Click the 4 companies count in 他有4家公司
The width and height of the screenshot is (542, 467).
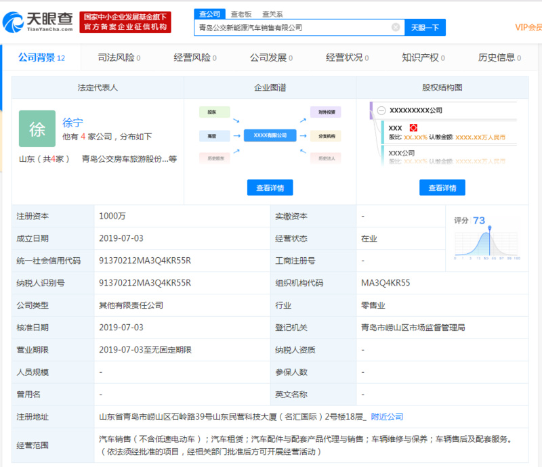[x=83, y=137]
